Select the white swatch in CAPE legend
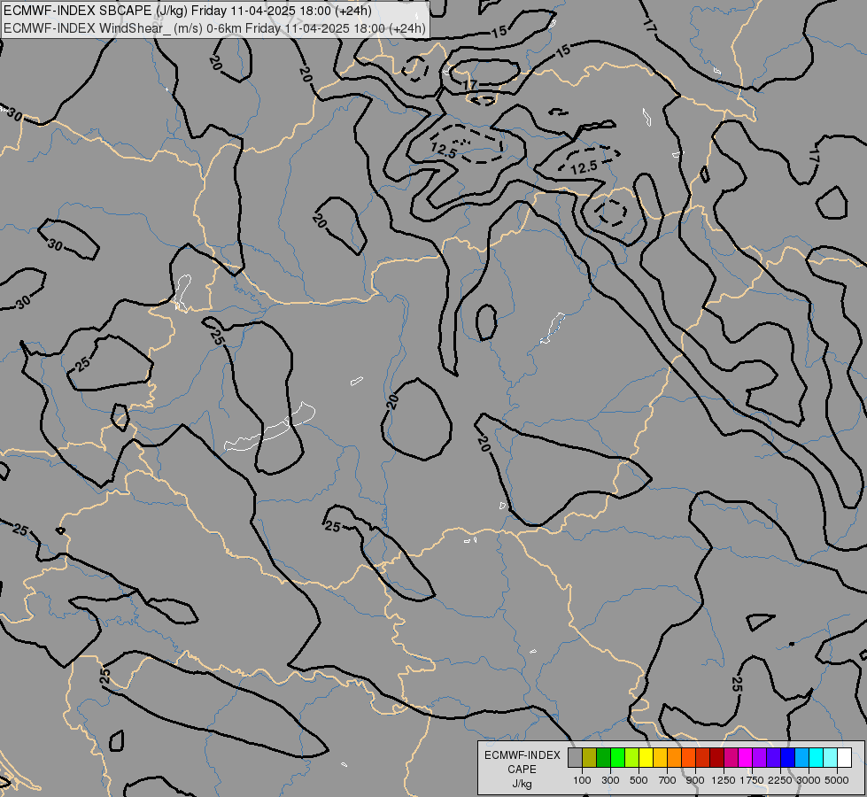The height and width of the screenshot is (797, 867). click(x=844, y=758)
